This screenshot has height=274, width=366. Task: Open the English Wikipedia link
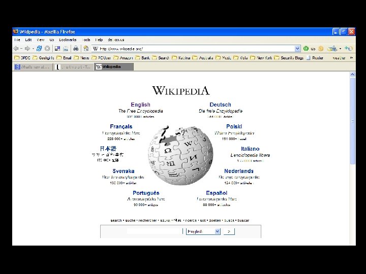(x=140, y=105)
